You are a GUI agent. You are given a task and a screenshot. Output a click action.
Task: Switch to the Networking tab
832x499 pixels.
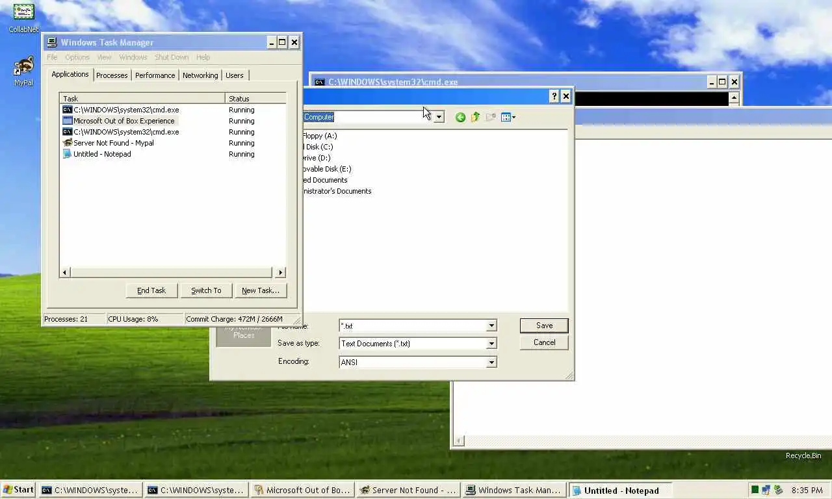200,75
